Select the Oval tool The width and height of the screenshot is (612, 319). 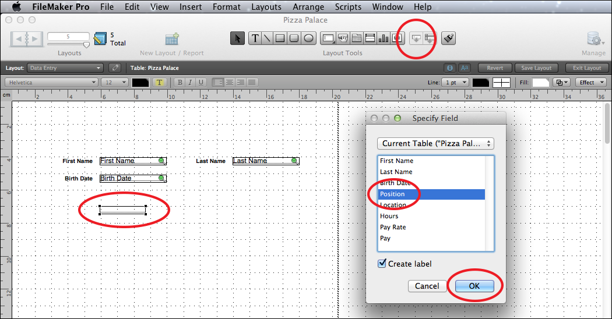tap(308, 38)
